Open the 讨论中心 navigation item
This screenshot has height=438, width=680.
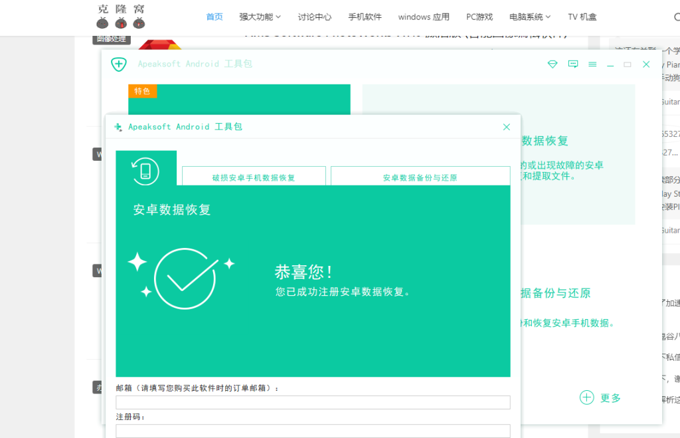point(314,17)
